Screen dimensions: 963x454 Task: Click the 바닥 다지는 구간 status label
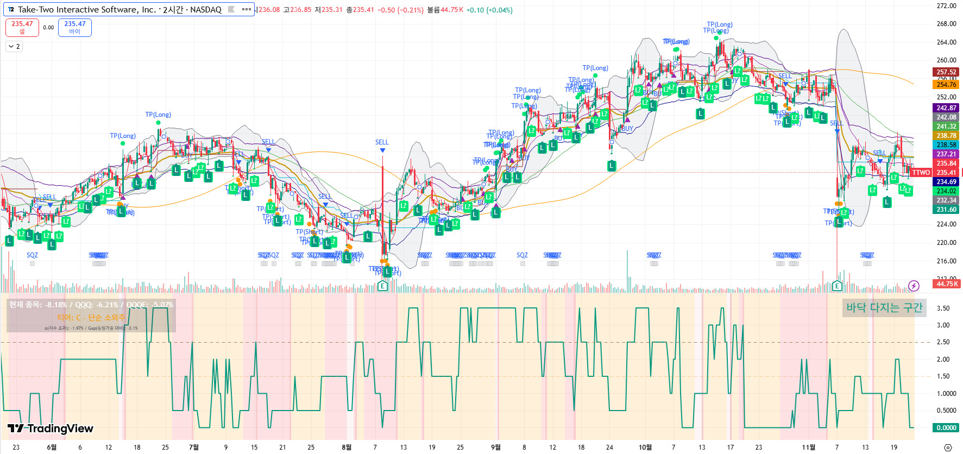coord(885,308)
